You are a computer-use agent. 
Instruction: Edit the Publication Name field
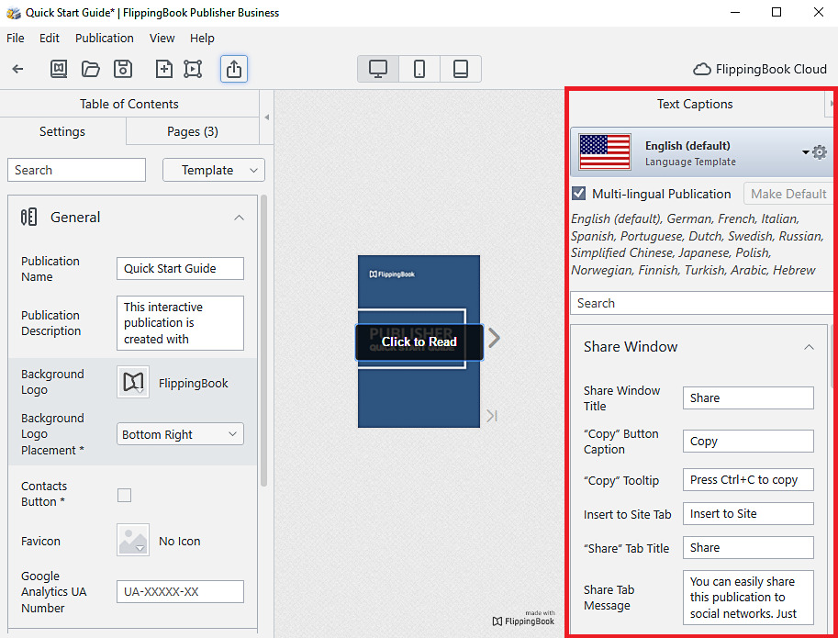pos(180,268)
